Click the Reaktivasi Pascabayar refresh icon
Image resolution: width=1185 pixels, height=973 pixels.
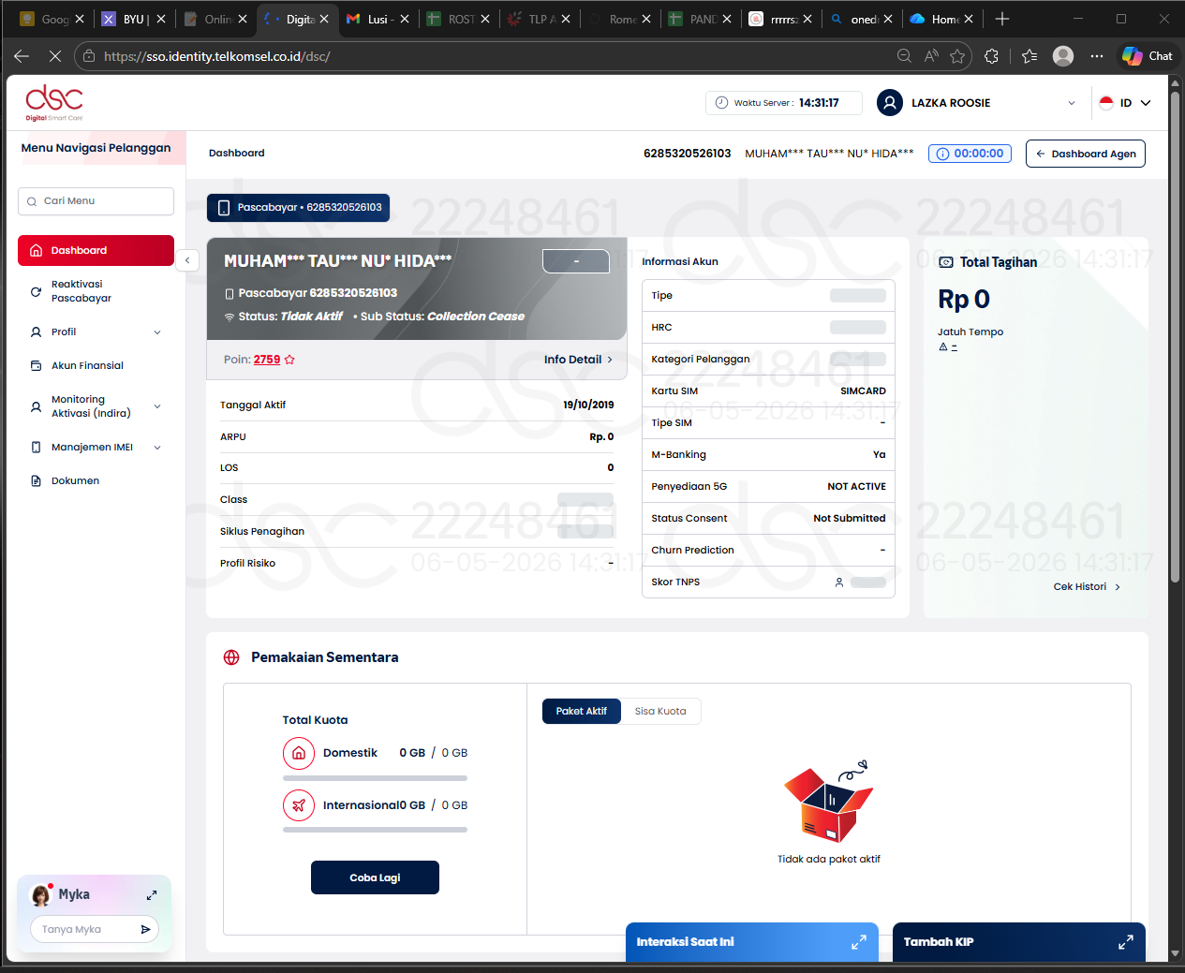36,291
